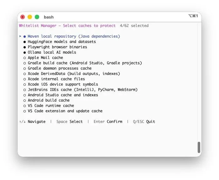
Task: Enable the Gradle build cache circle
Action: [24, 63]
